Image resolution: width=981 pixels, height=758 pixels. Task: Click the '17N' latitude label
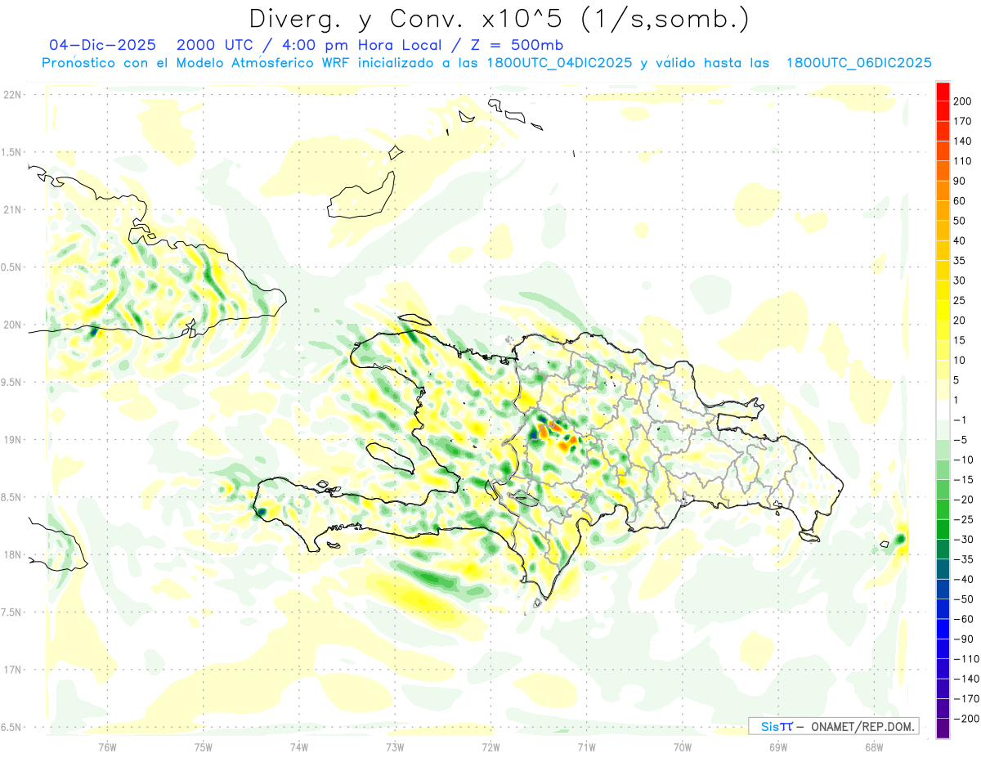point(11,670)
